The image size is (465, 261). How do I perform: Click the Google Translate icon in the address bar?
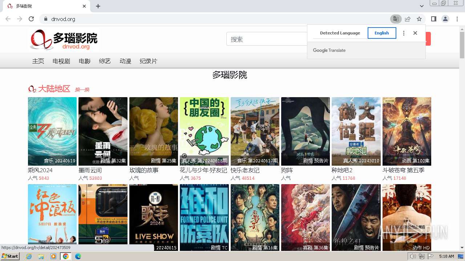(x=396, y=19)
